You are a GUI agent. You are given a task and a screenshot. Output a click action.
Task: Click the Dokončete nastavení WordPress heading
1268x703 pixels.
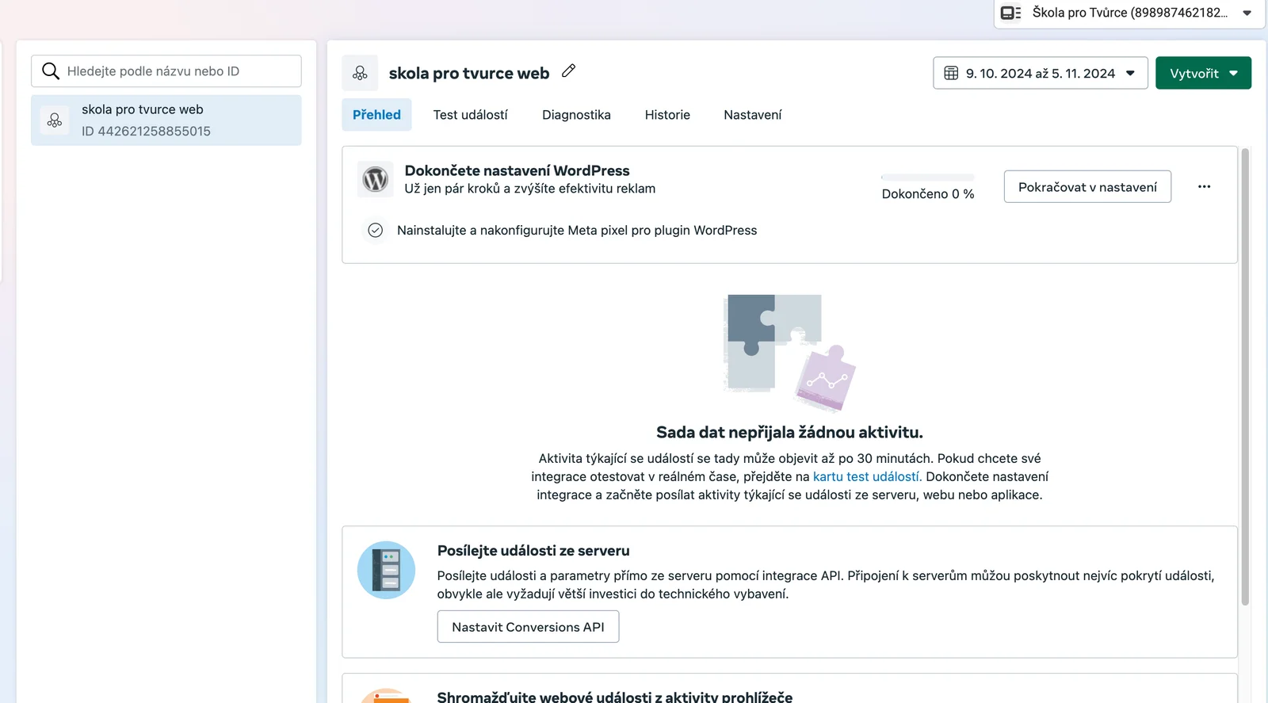click(517, 170)
